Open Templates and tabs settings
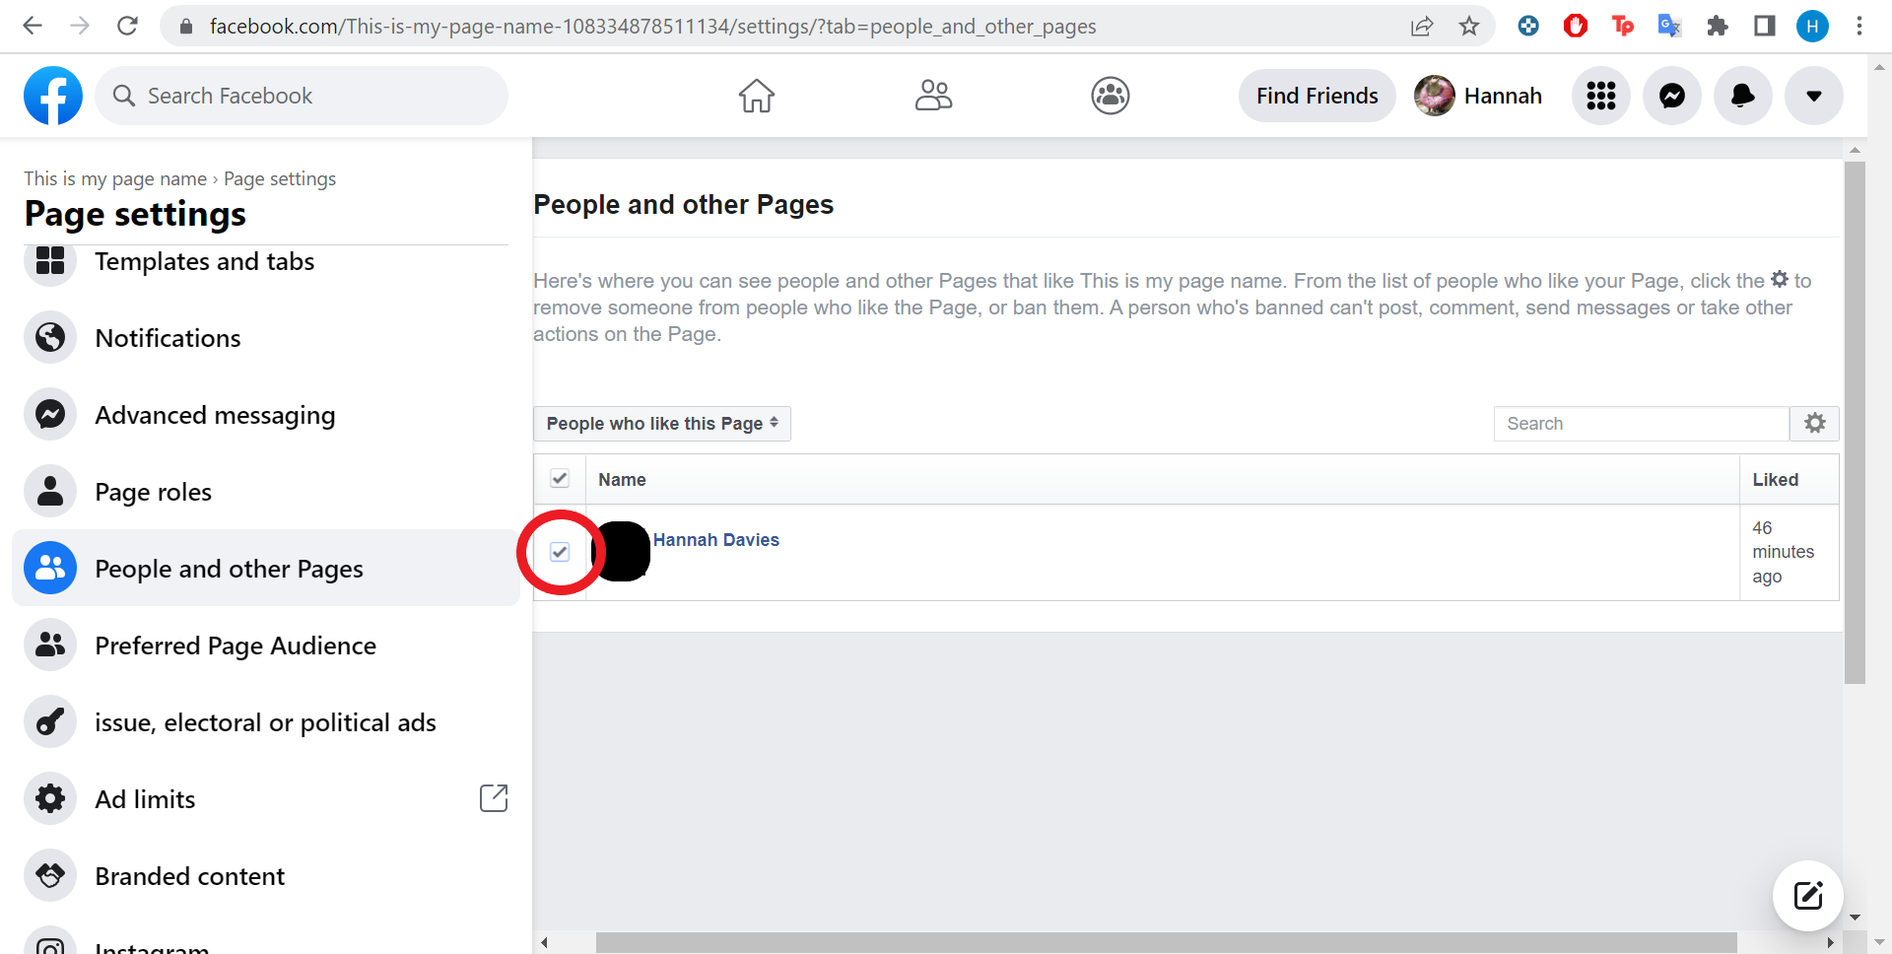Viewport: 1892px width, 954px height. tap(265, 261)
